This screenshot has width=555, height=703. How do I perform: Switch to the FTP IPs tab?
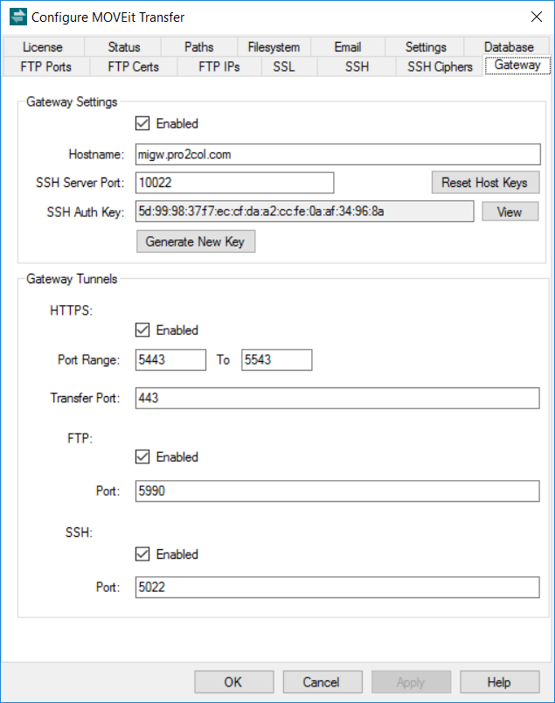point(219,66)
